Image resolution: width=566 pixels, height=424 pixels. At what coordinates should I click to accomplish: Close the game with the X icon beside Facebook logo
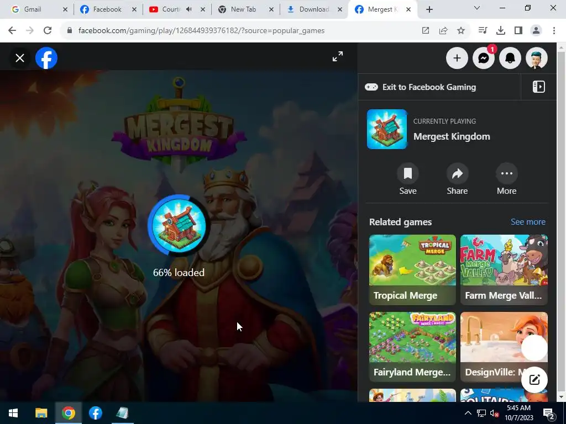coord(20,58)
